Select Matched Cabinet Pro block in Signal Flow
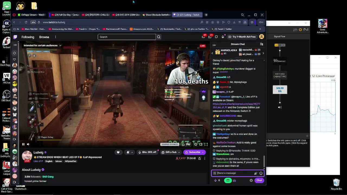This screenshot has height=195, width=347. pyautogui.click(x=280, y=75)
